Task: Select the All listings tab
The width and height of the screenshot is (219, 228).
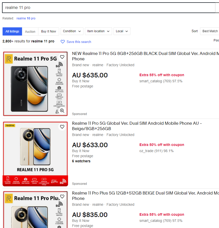Action: [x=12, y=31]
